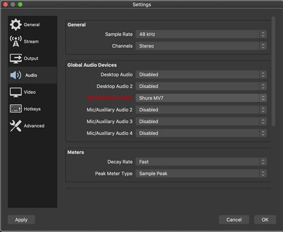Image resolution: width=283 pixels, height=232 pixels.
Task: Open Output settings via the monitor arrow icon
Action: [x=16, y=58]
